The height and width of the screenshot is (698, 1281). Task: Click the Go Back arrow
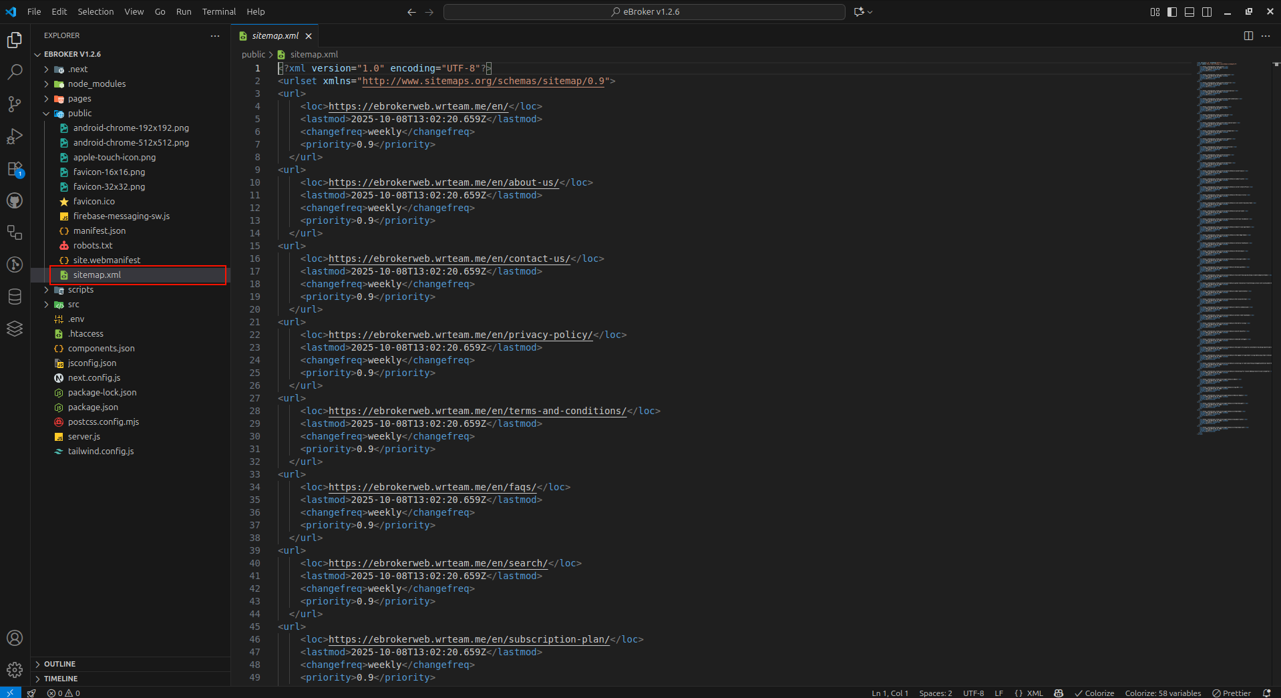point(411,12)
